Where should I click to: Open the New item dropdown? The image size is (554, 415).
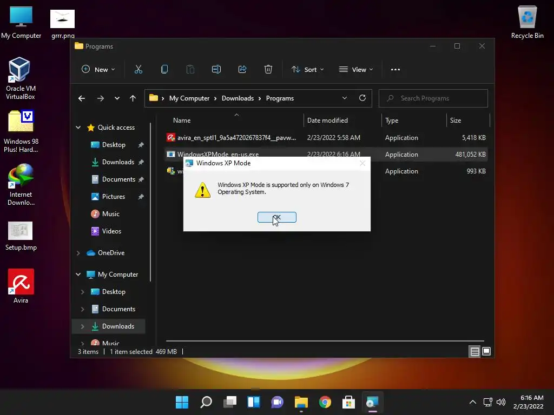(98, 70)
